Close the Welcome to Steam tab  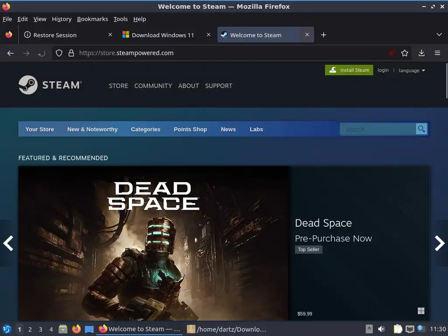tap(307, 35)
